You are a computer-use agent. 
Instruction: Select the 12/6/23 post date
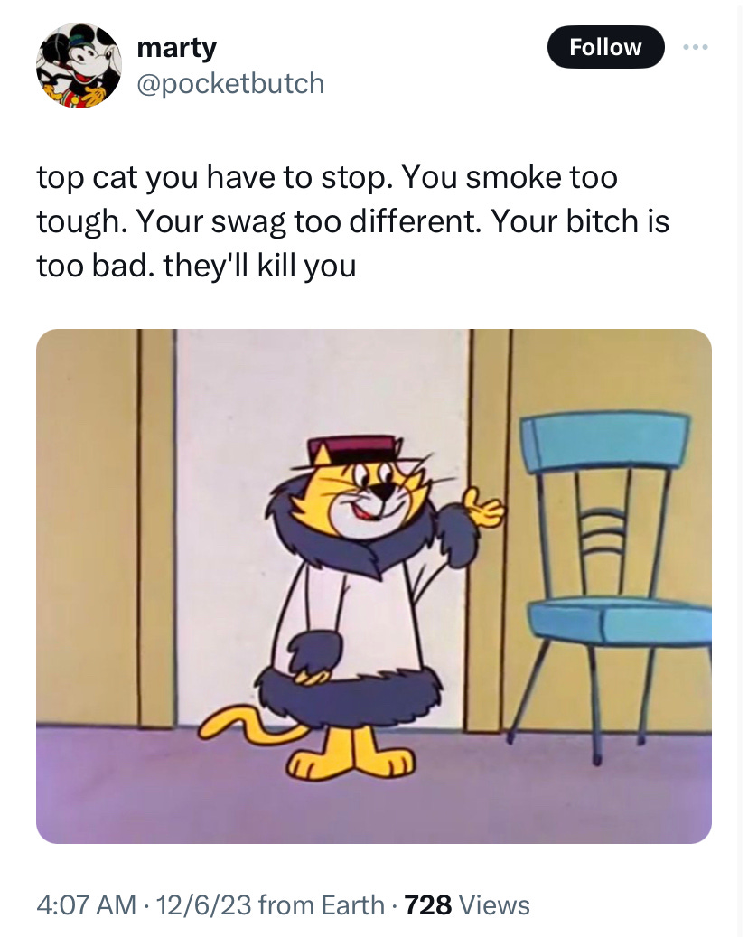(x=203, y=904)
